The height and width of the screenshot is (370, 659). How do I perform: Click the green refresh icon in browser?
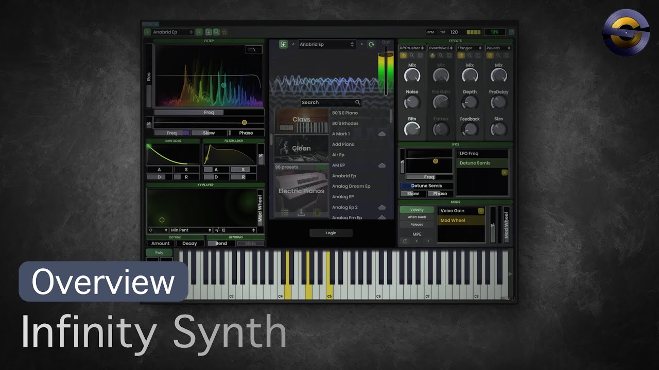pyautogui.click(x=371, y=45)
